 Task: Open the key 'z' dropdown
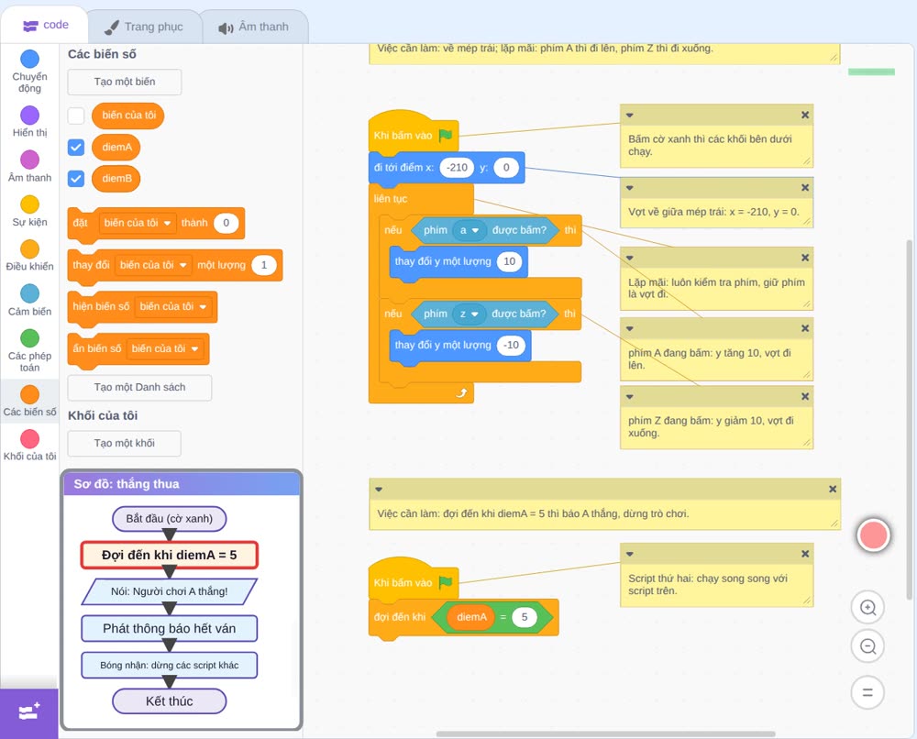pos(469,314)
